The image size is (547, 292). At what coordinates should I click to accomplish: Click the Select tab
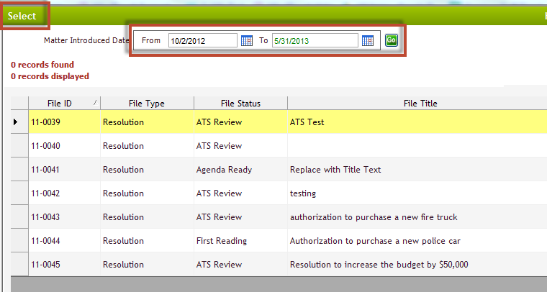click(x=22, y=16)
